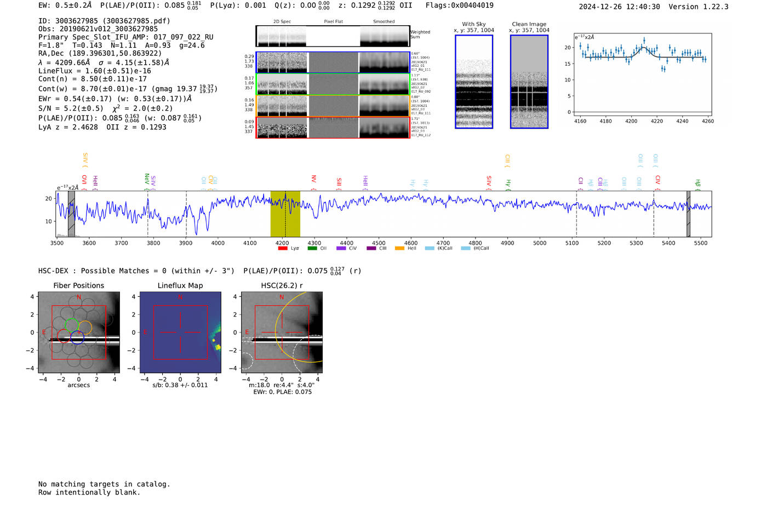Click the s/b: 0.38 +/- 0.011 caption
Screen dimensions: 767x522
(180, 385)
